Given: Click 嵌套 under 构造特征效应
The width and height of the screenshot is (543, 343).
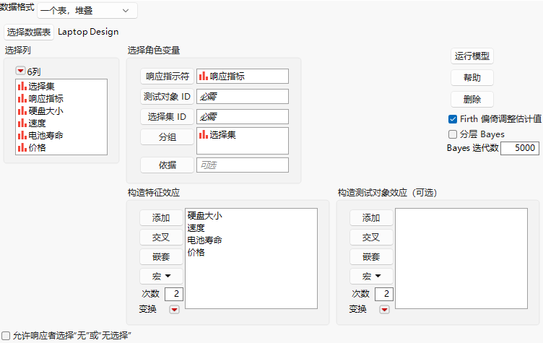Looking at the screenshot, I should click(161, 257).
